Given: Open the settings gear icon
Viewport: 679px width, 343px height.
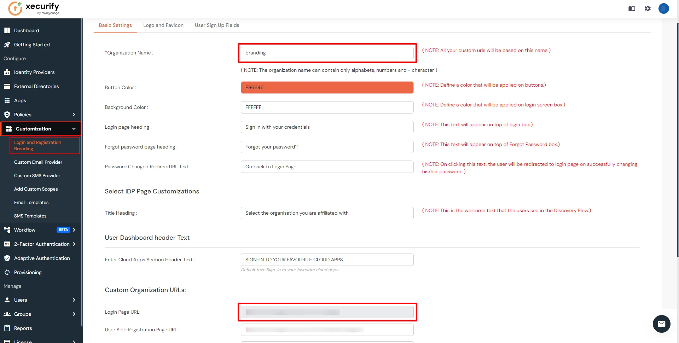Looking at the screenshot, I should point(648,8).
